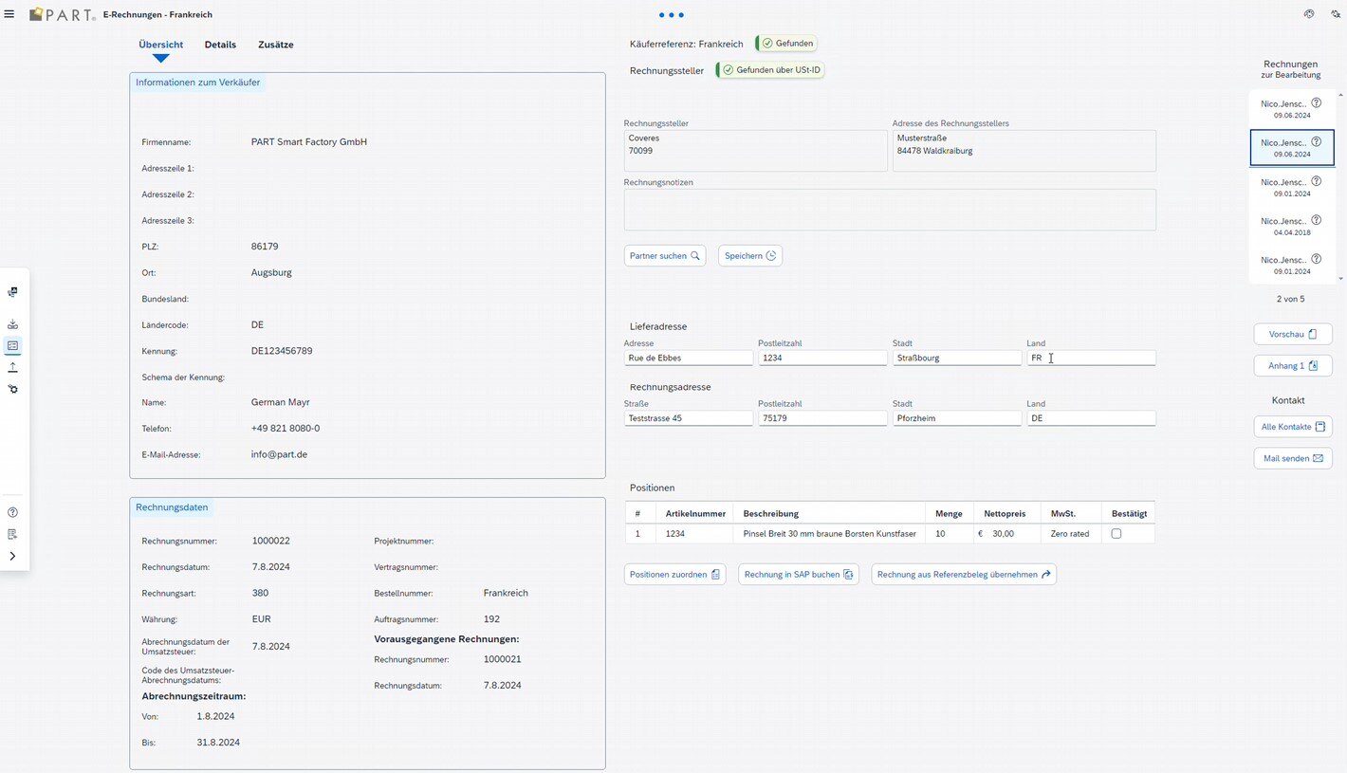Open the gear settings icon in sidebar

tap(13, 389)
